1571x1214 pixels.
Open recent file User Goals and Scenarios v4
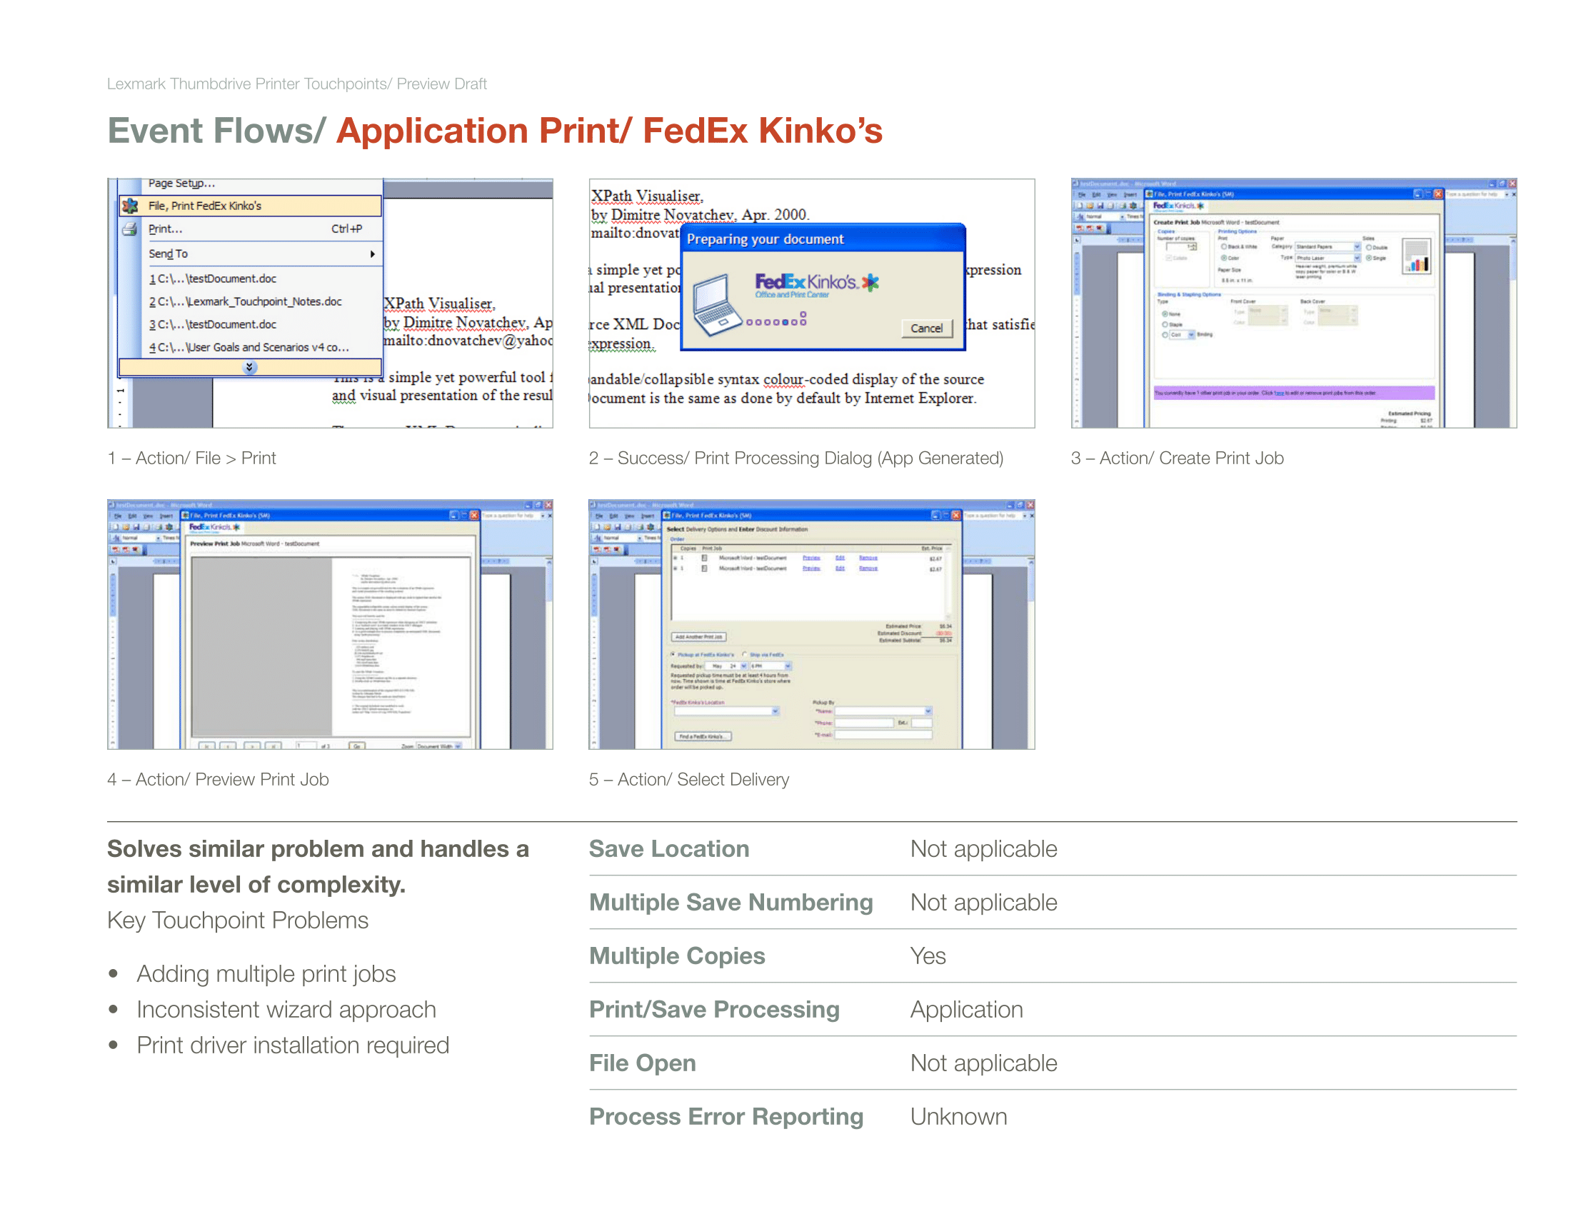249,348
